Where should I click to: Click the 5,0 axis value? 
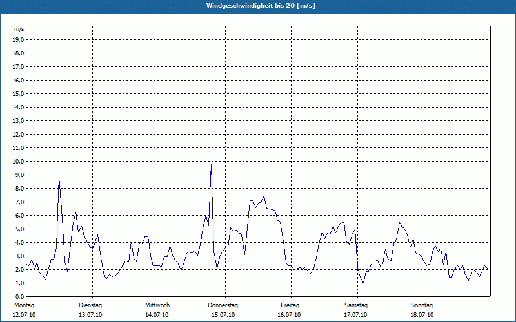tap(20, 229)
